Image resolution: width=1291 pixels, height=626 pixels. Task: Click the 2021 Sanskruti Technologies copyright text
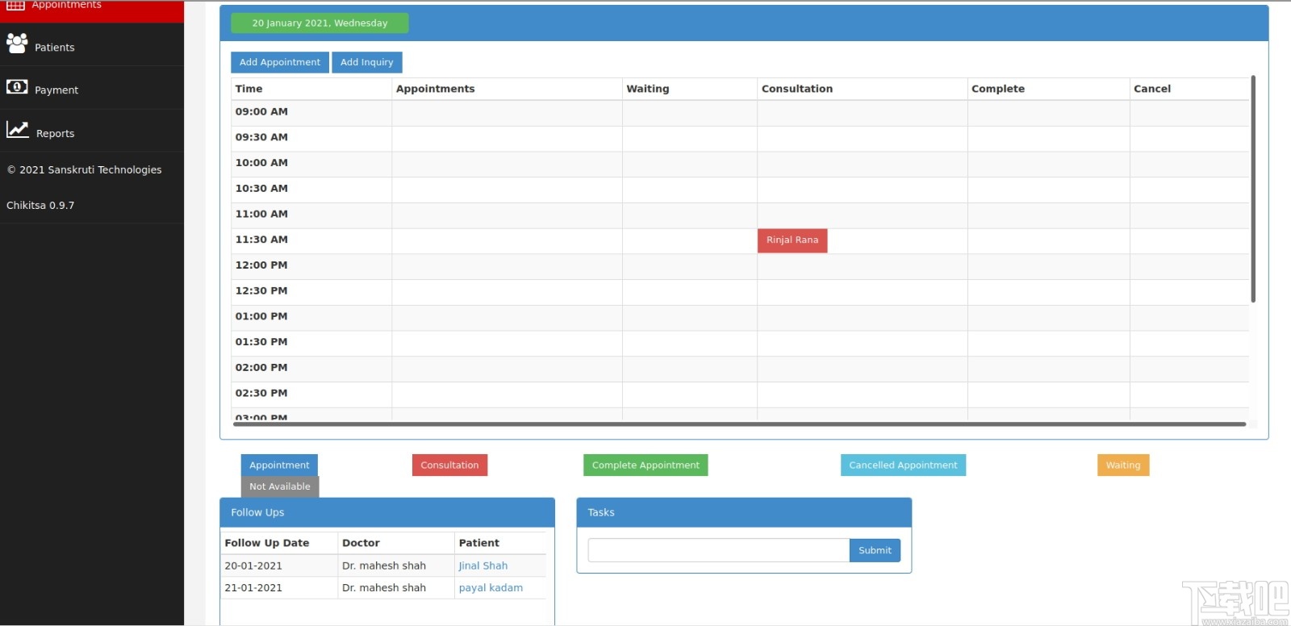coord(85,170)
